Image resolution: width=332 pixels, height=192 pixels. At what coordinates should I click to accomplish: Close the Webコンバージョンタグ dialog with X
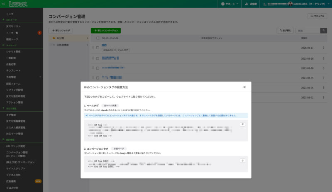244,87
